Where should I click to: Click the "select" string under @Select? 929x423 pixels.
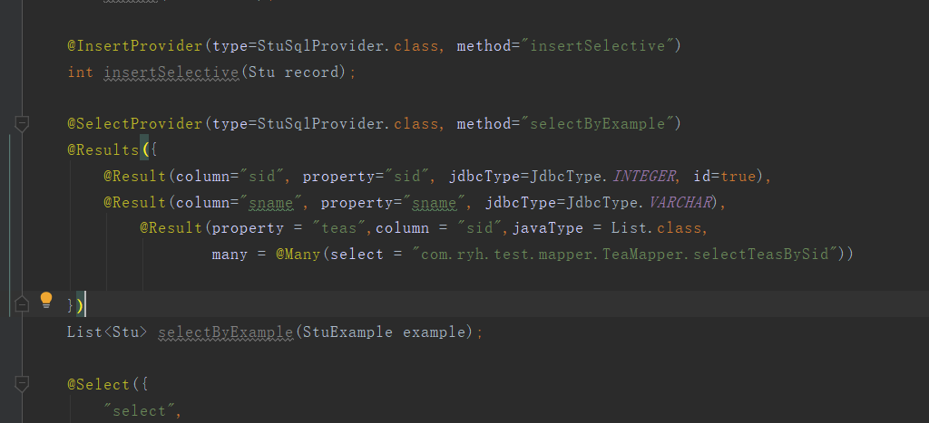pos(139,410)
